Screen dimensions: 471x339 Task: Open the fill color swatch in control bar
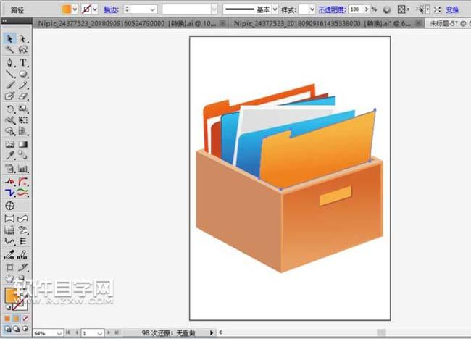click(x=67, y=9)
